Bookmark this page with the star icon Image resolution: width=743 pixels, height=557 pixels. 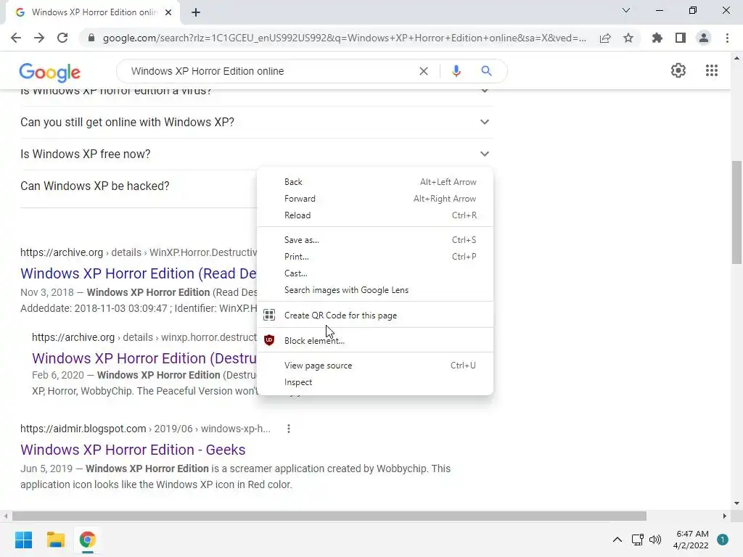tap(628, 38)
